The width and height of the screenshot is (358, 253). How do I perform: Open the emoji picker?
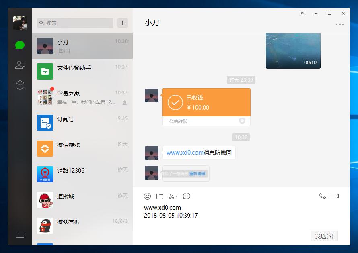click(148, 196)
